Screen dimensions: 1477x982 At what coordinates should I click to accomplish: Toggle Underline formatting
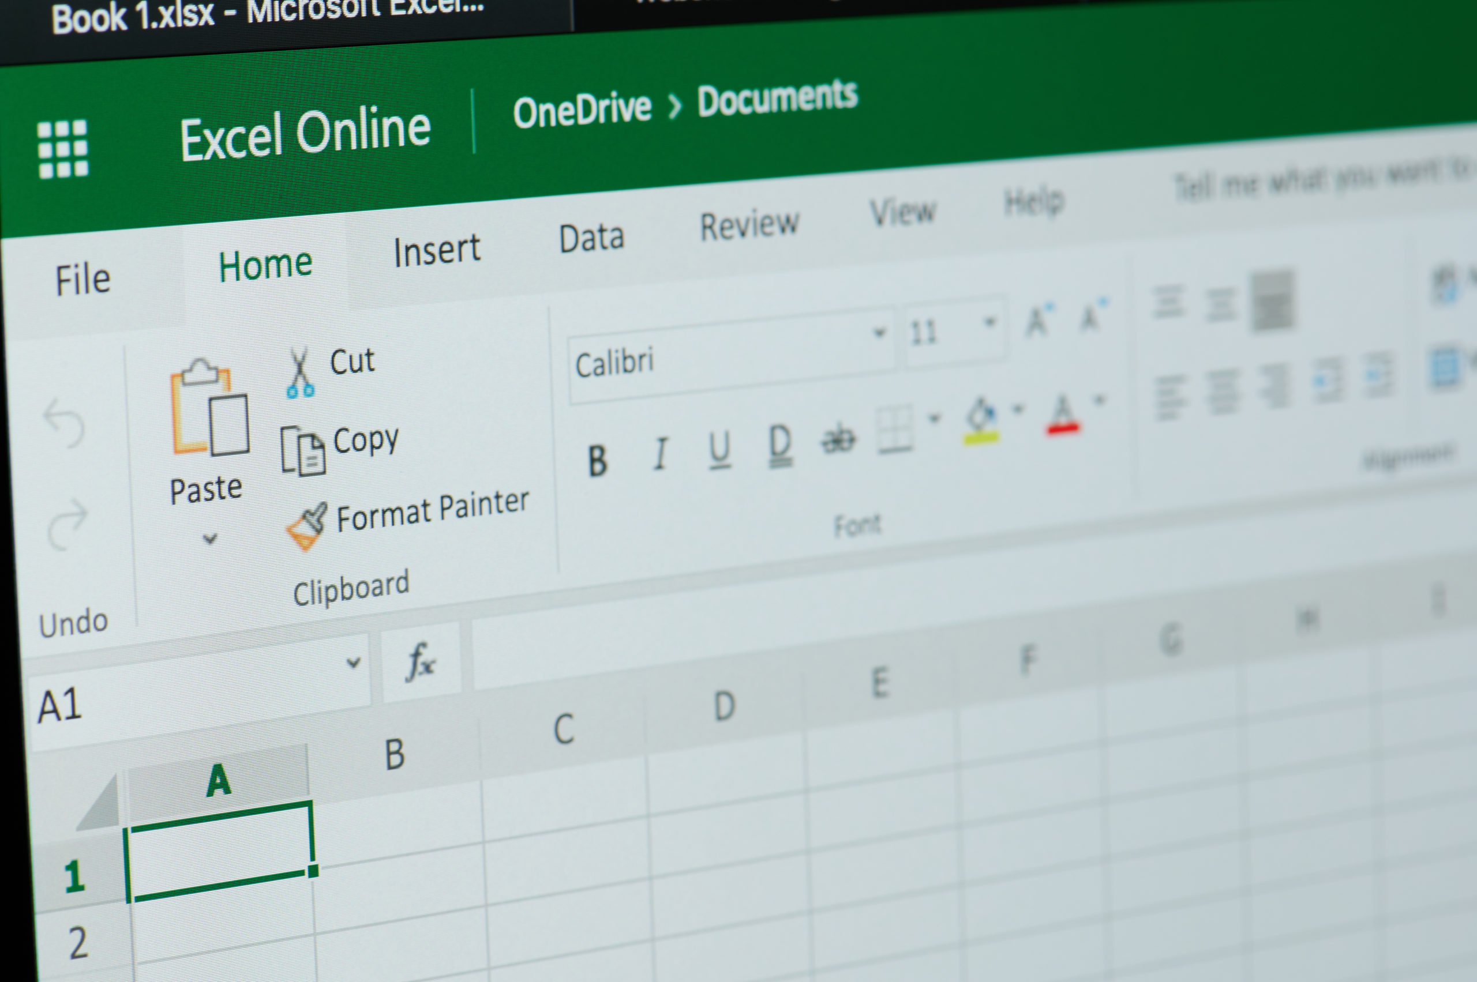click(x=719, y=448)
